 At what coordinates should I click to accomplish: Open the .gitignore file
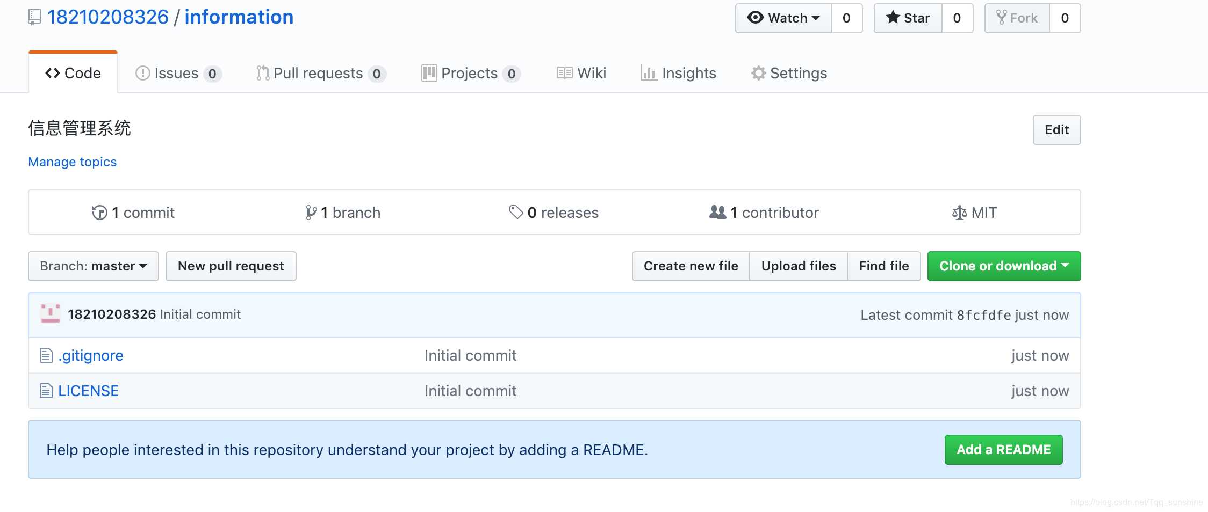[x=91, y=355]
